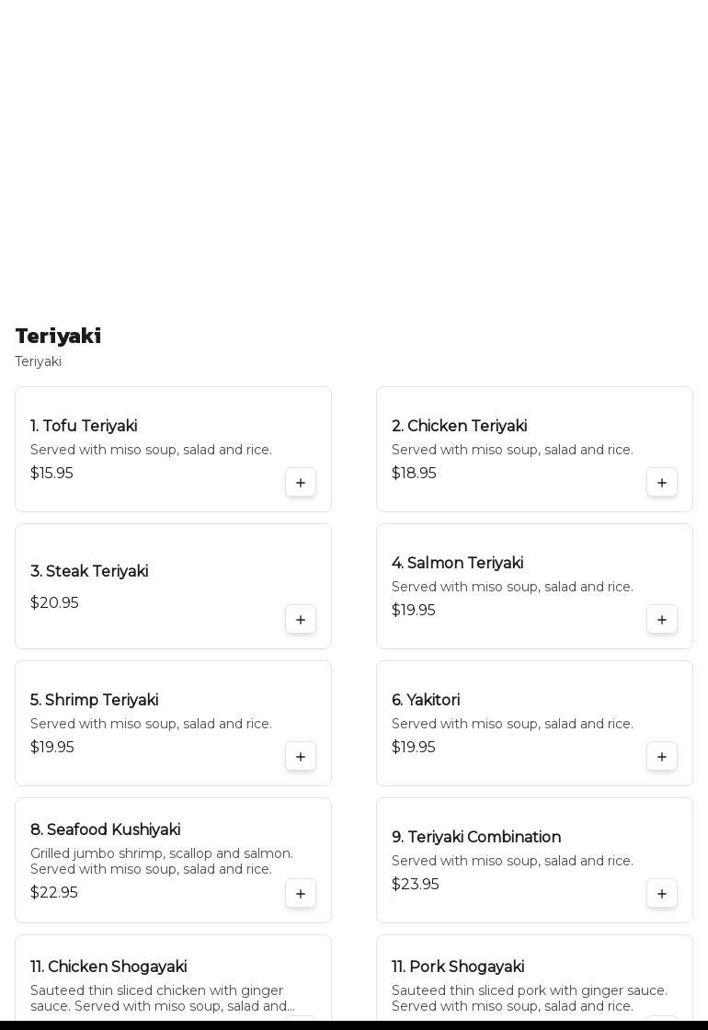View the 9. Teriyaki Combination title

476,837
